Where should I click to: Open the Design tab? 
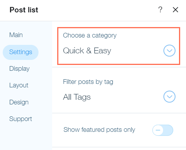tap(19, 102)
